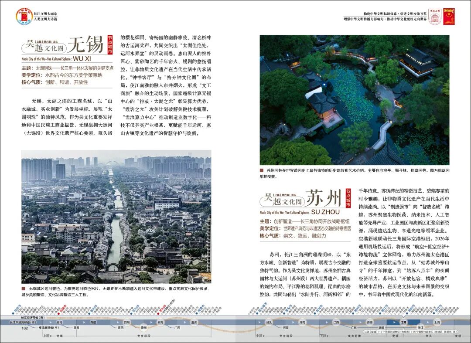Click the 重庆 province node
The height and width of the screenshot is (343, 471).
tap(194, 323)
